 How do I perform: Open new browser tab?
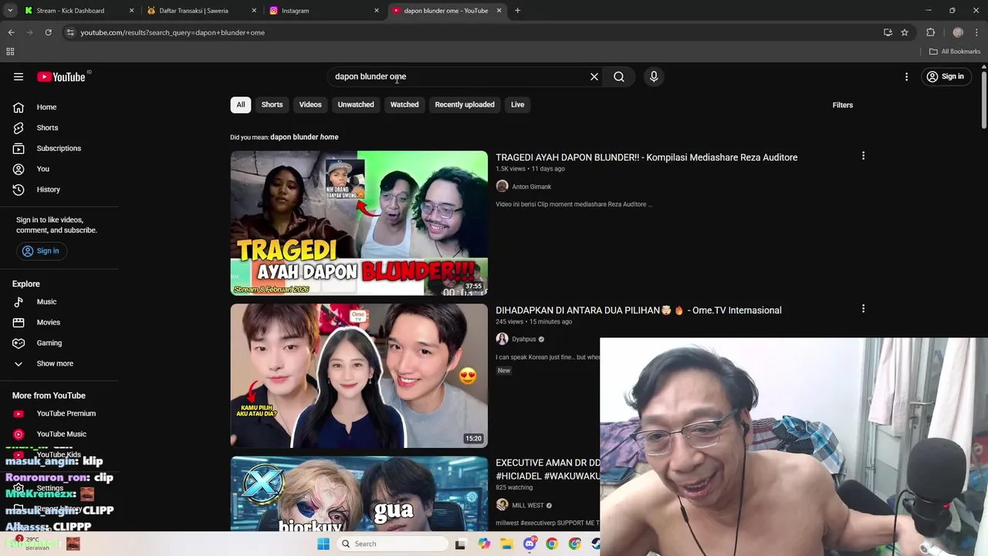[517, 11]
